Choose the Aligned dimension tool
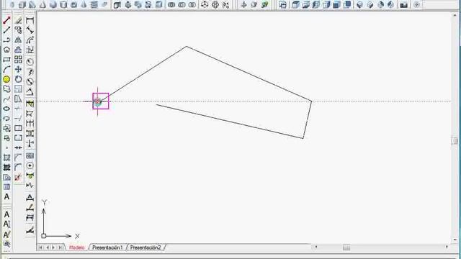Image resolution: width=461 pixels, height=259 pixels. coord(30,30)
